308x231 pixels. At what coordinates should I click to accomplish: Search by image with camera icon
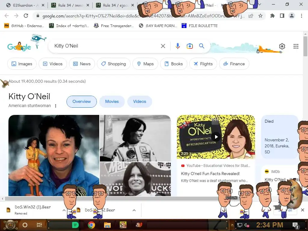189,46
